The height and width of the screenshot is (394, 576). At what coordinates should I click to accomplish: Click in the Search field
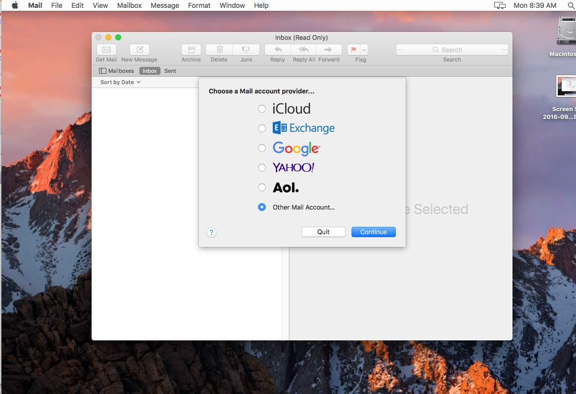(452, 50)
